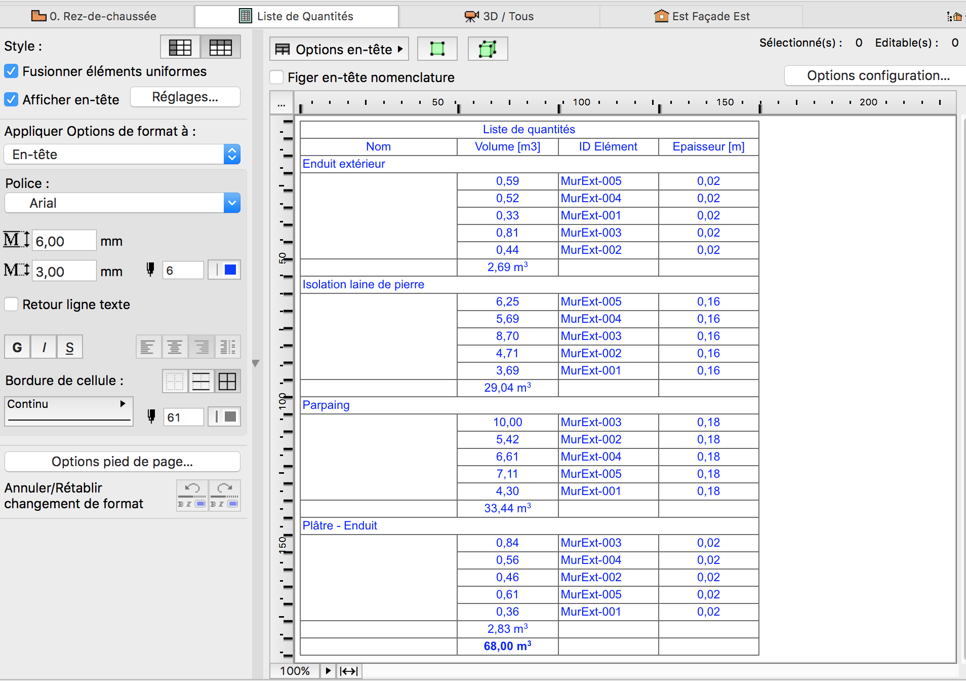Select the horizontal-only cell border icon
This screenshot has width=966, height=681.
pyautogui.click(x=201, y=382)
